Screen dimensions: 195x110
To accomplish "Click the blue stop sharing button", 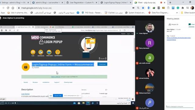I will tap(58, 96).
